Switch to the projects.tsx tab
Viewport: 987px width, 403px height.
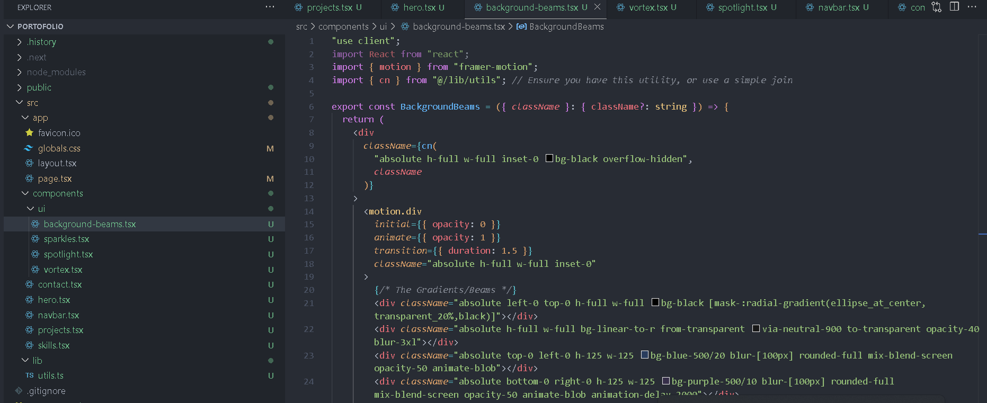pyautogui.click(x=329, y=7)
